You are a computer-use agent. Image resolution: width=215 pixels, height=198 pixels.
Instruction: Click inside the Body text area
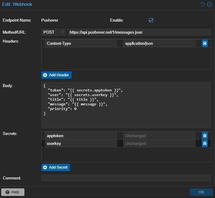click(x=126, y=105)
